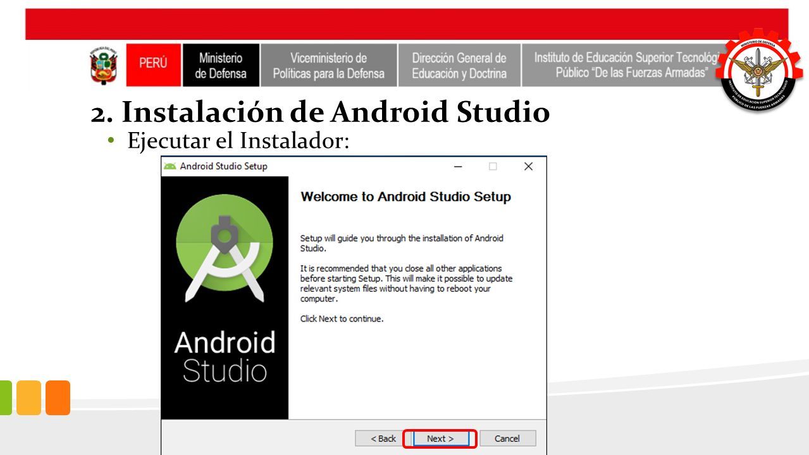
Task: Close the Android Studio Setup window
Action: [528, 166]
